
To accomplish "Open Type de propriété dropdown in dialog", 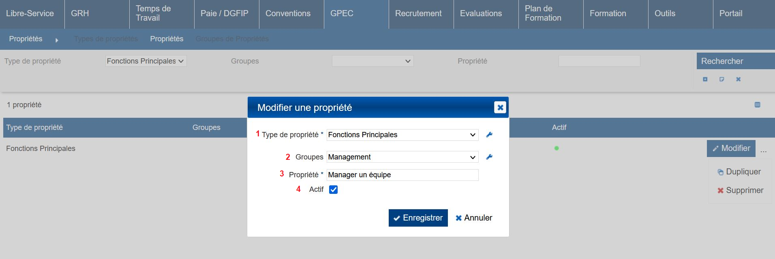I will [x=402, y=135].
